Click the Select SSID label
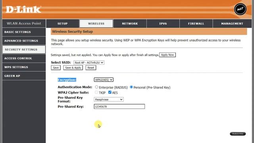Image resolution: width=254 pixels, height=143 pixels. pyautogui.click(x=61, y=62)
